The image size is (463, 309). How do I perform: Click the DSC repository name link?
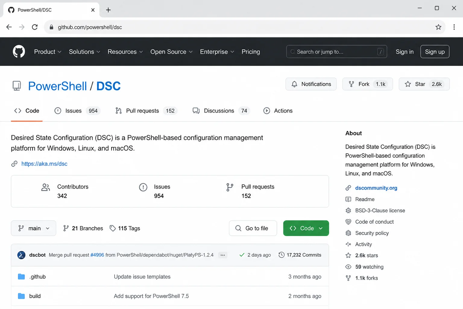[109, 86]
